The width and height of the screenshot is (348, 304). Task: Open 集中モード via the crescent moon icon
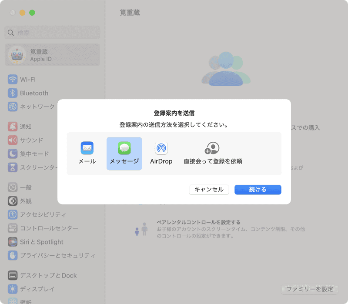[x=12, y=154]
